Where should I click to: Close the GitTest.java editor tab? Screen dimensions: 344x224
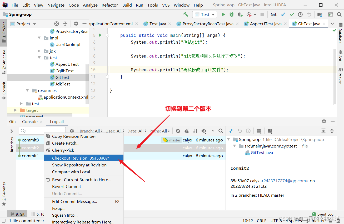324,24
